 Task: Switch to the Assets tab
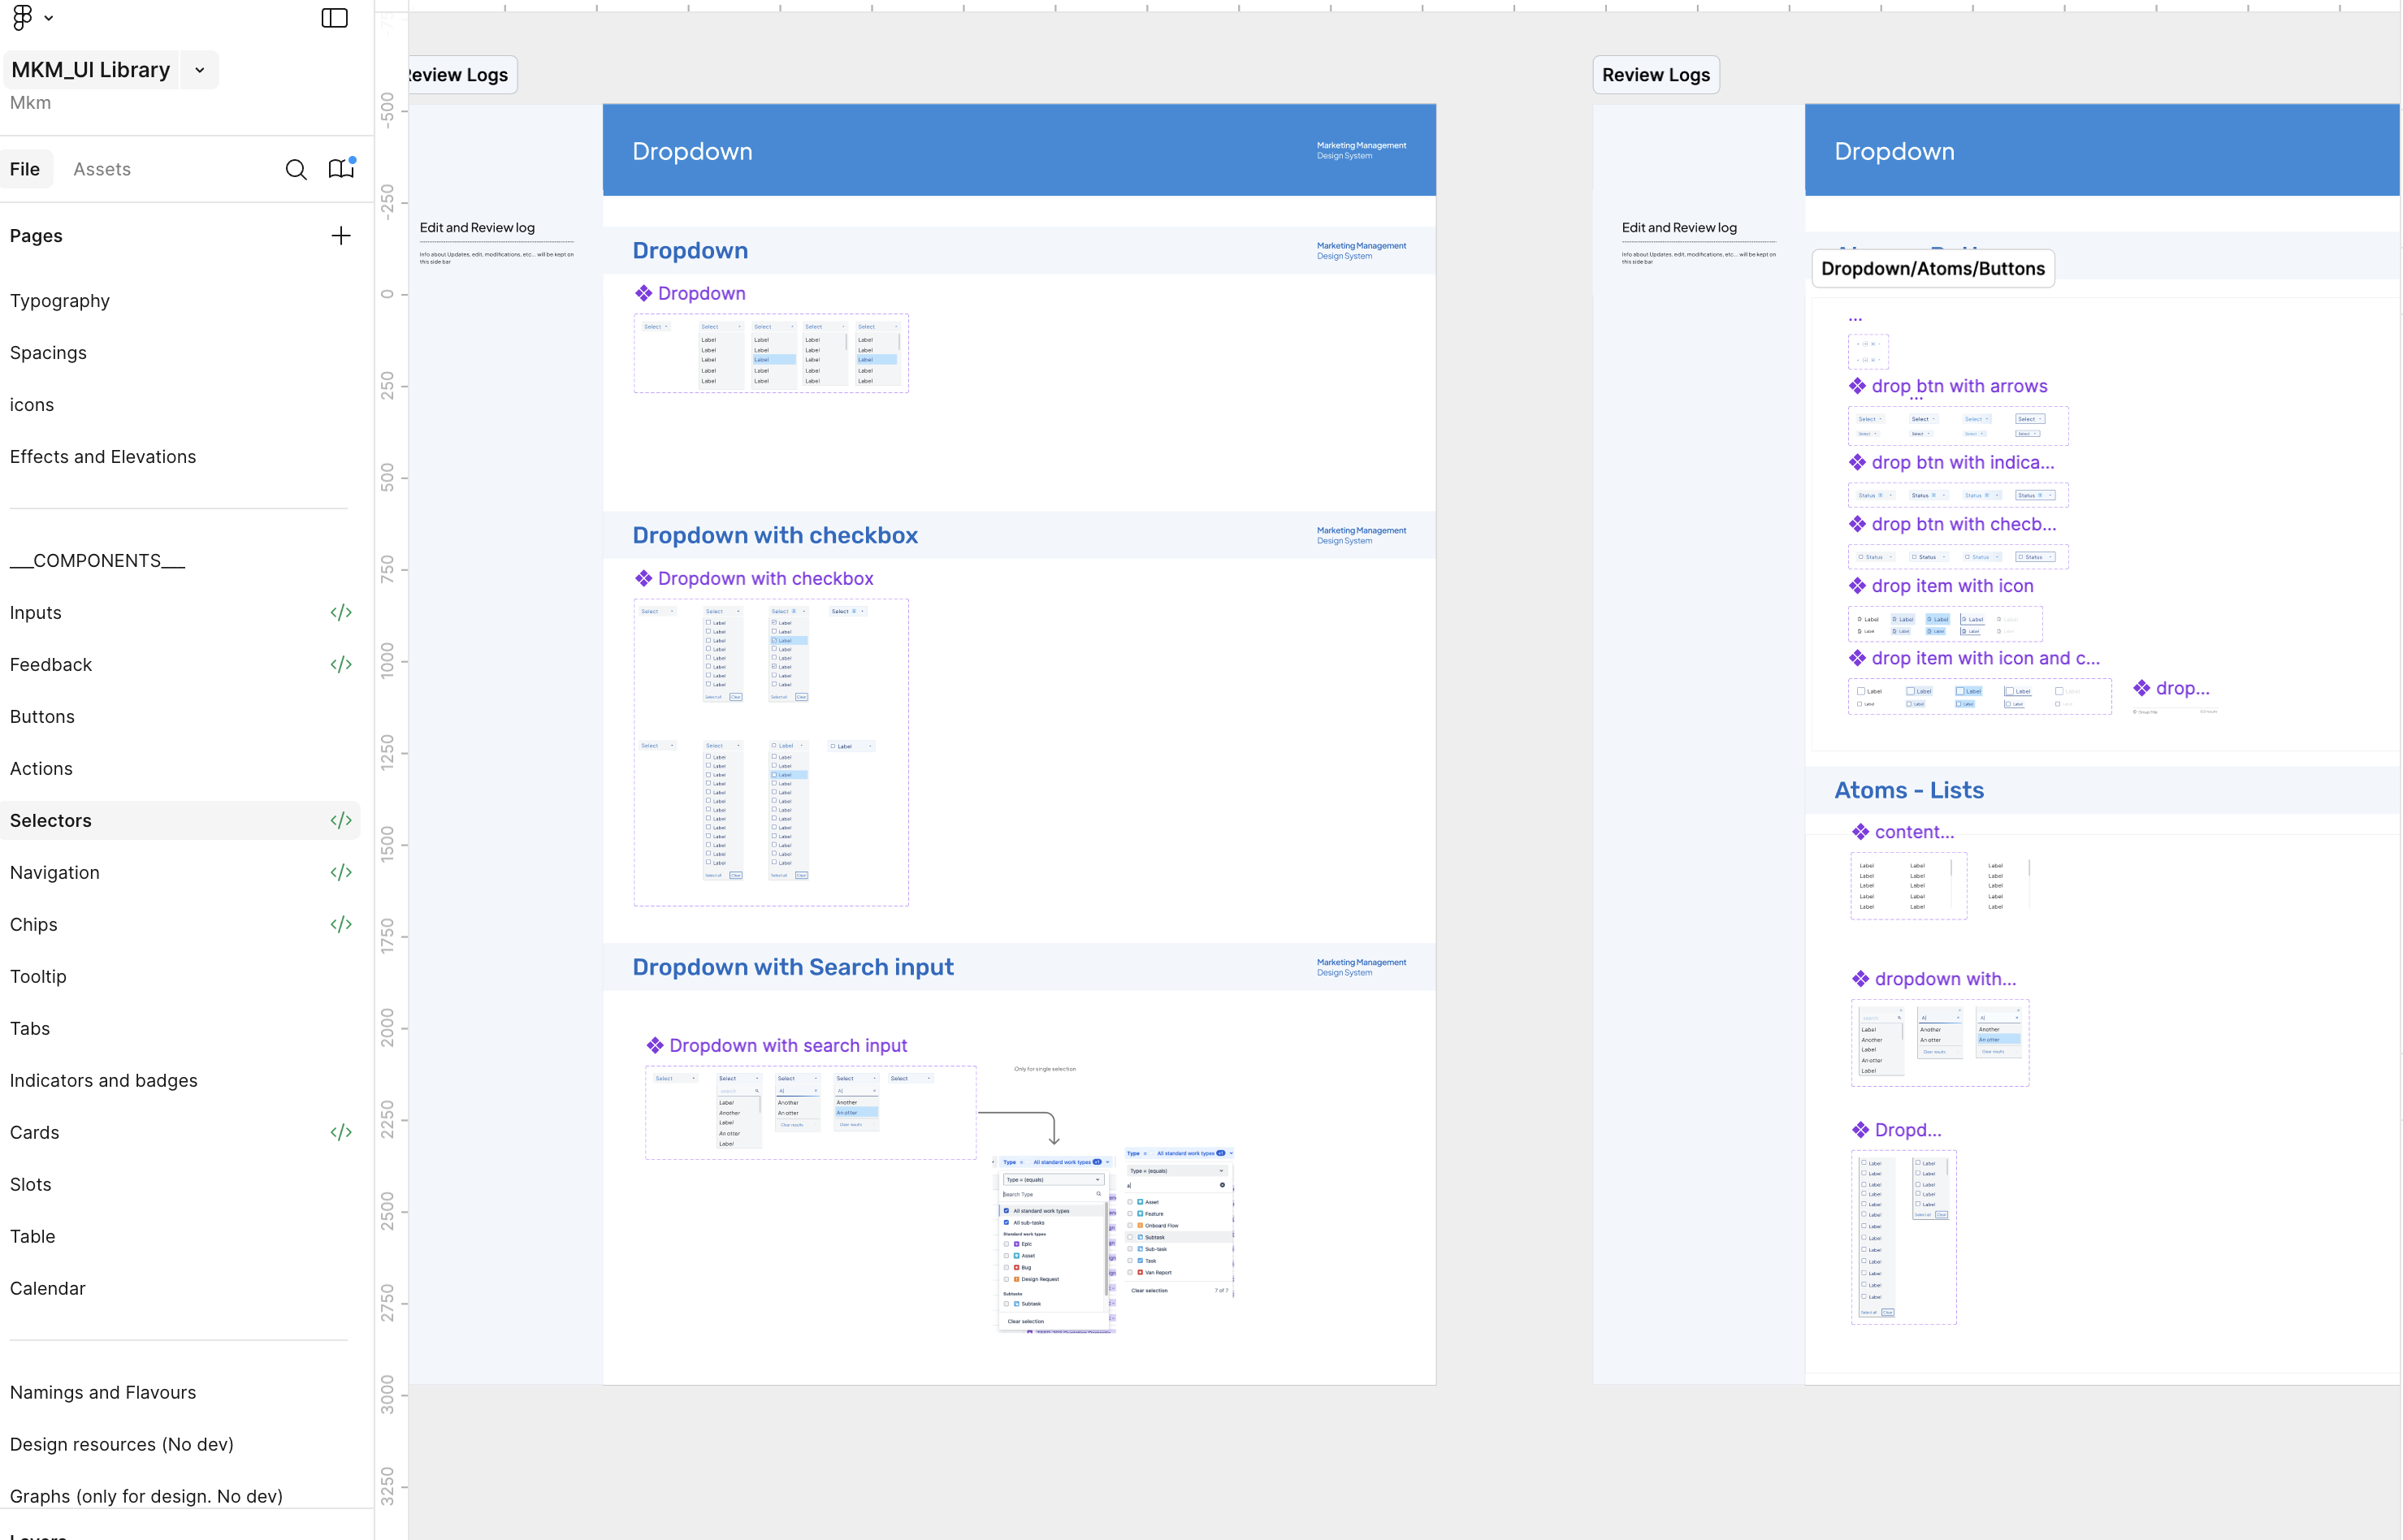(101, 169)
